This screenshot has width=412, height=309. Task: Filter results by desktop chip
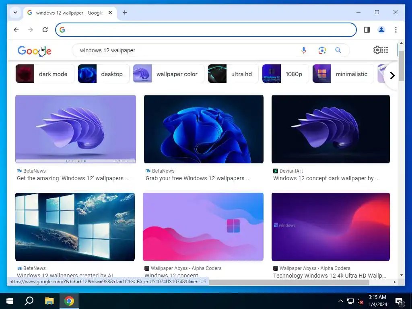click(103, 74)
